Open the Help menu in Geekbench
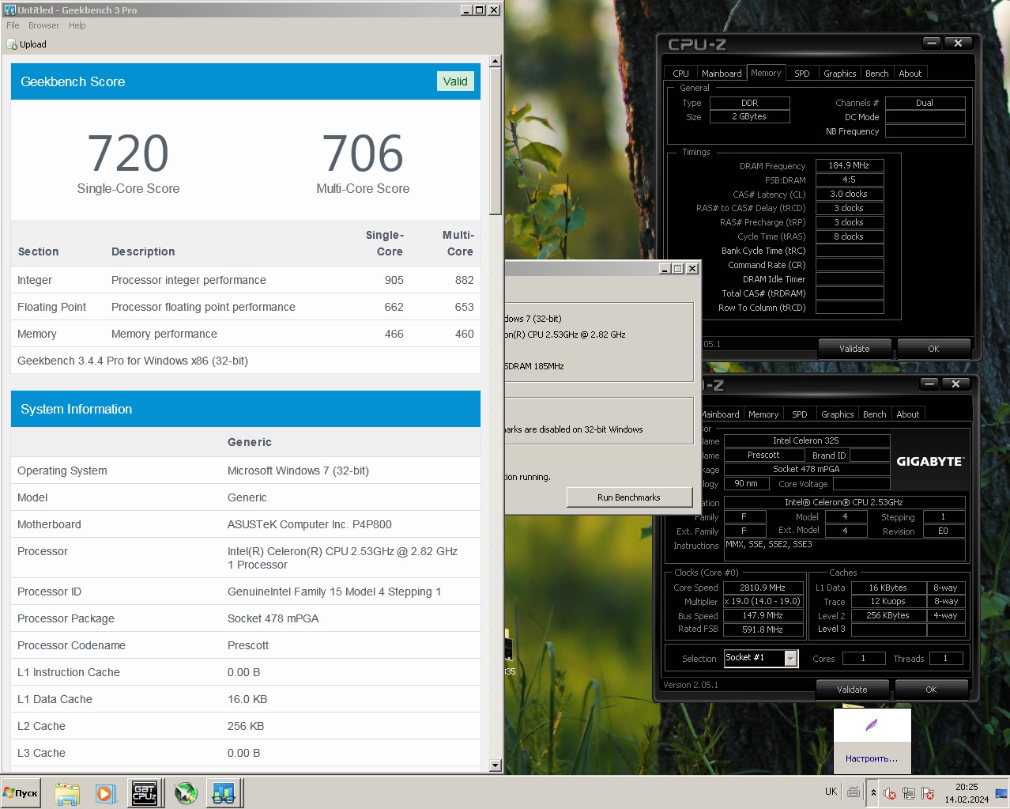 [77, 25]
